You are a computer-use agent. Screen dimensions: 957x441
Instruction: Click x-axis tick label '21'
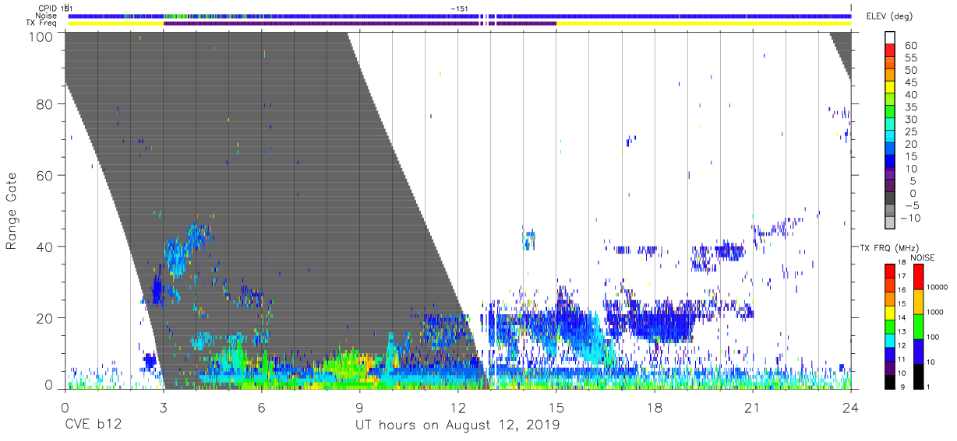point(753,408)
